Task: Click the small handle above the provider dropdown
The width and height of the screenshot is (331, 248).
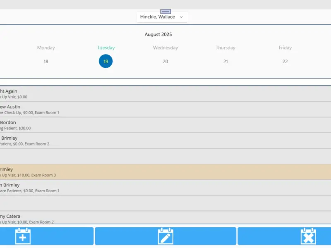Action: pyautogui.click(x=165, y=12)
